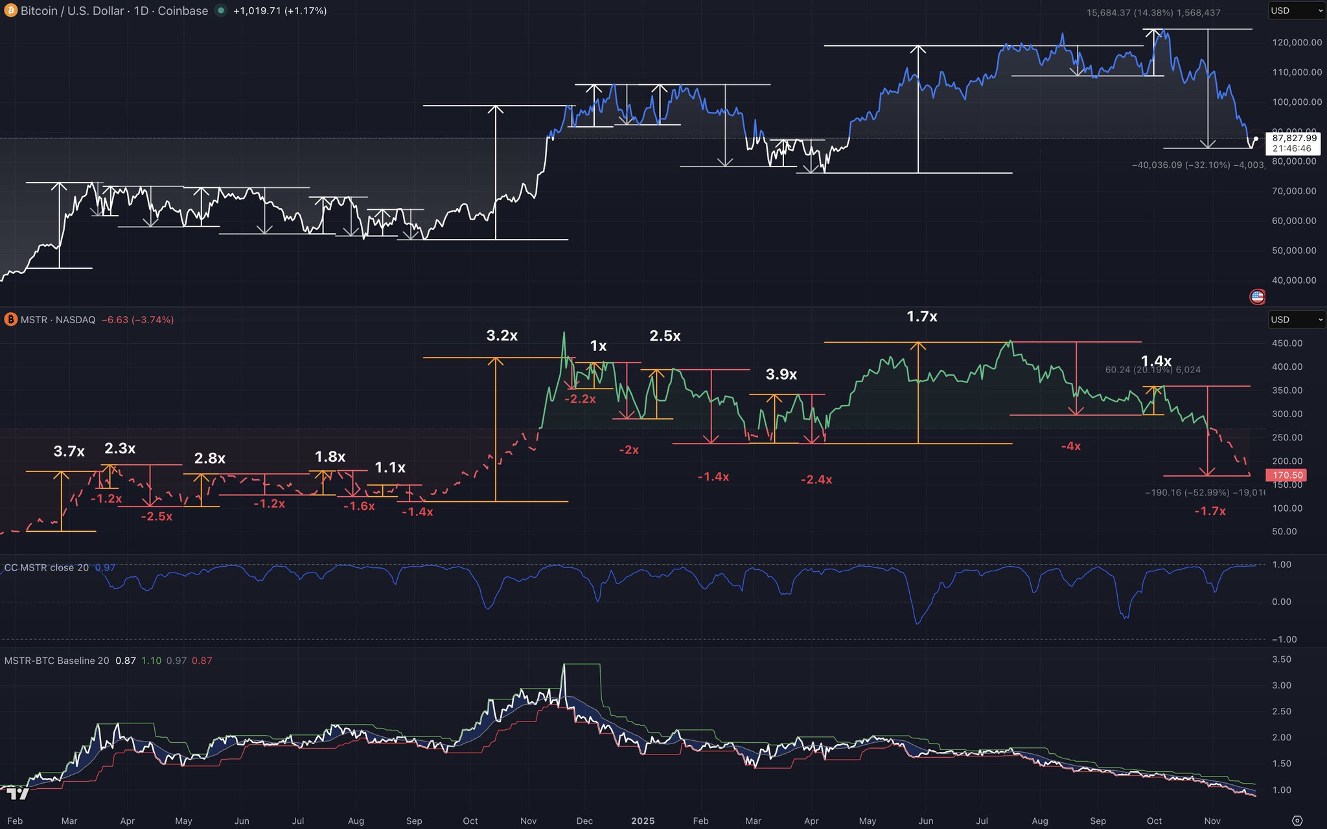
Task: Click the 87,827.99 current price label
Action: tap(1294, 138)
